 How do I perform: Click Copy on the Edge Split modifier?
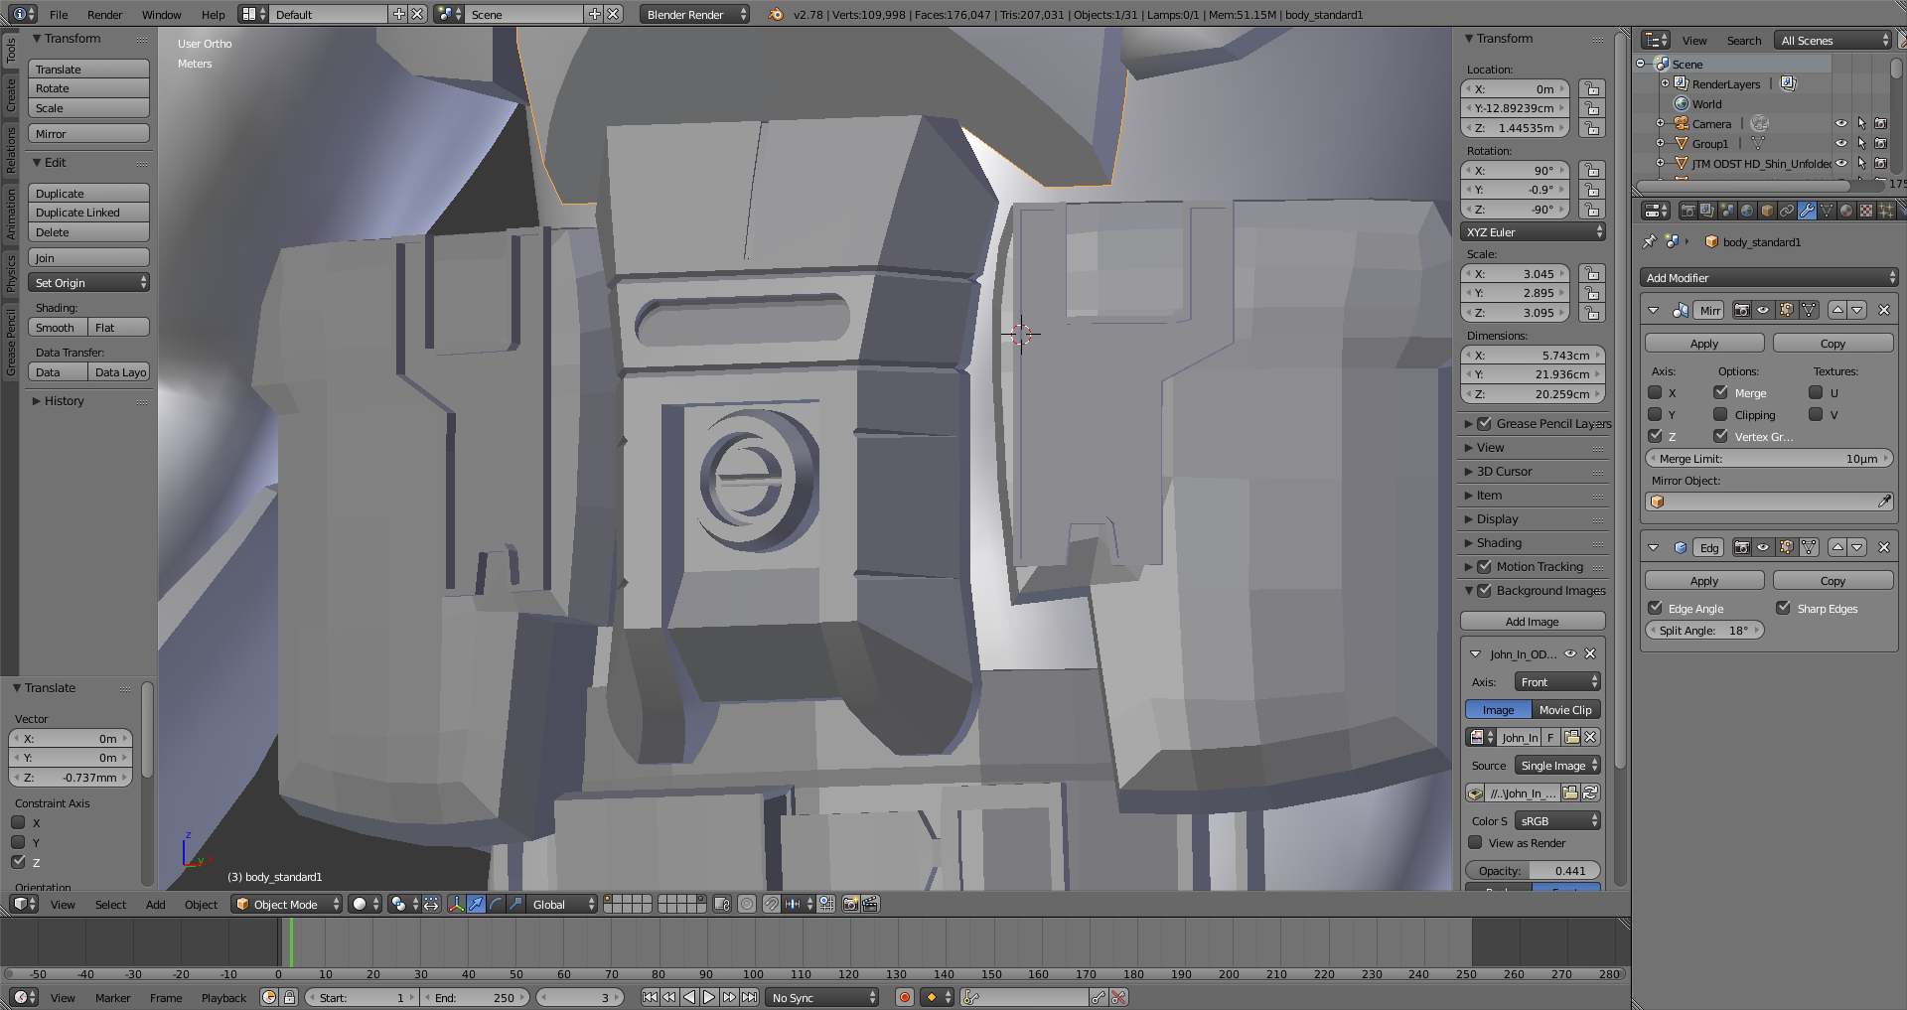click(1833, 580)
